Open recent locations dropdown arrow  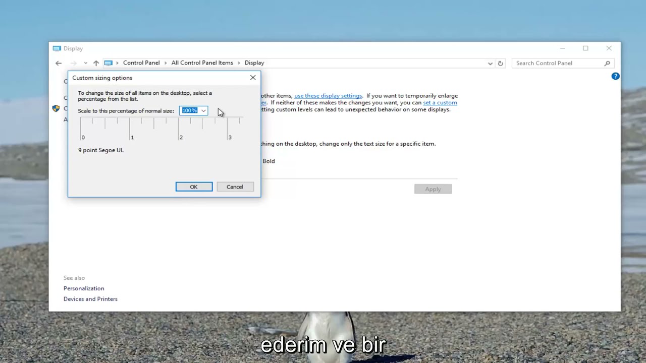coord(85,63)
